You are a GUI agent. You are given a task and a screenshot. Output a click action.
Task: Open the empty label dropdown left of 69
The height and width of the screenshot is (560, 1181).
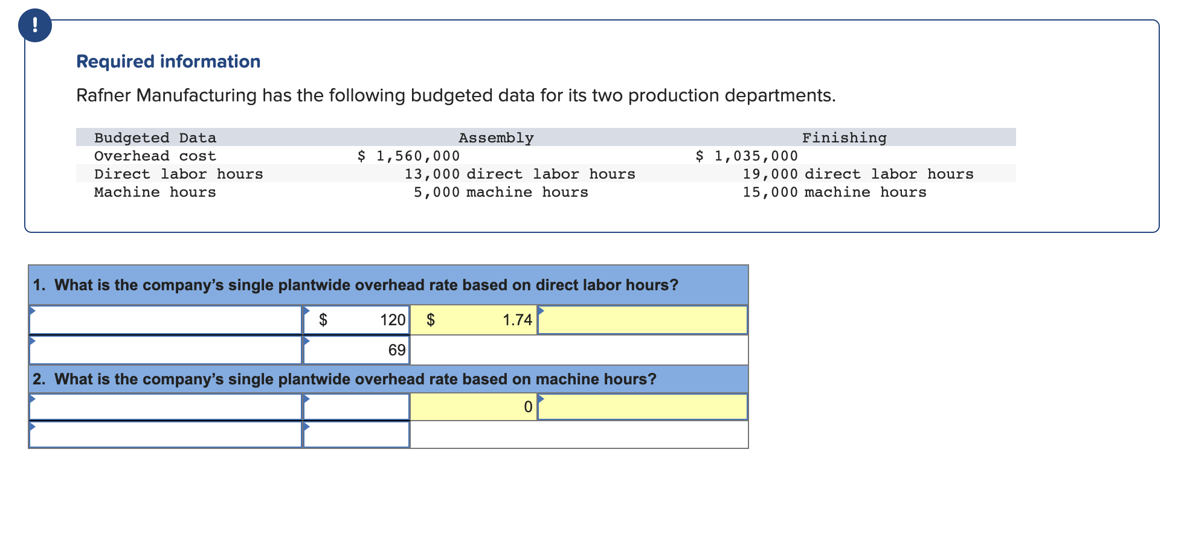click(x=166, y=350)
